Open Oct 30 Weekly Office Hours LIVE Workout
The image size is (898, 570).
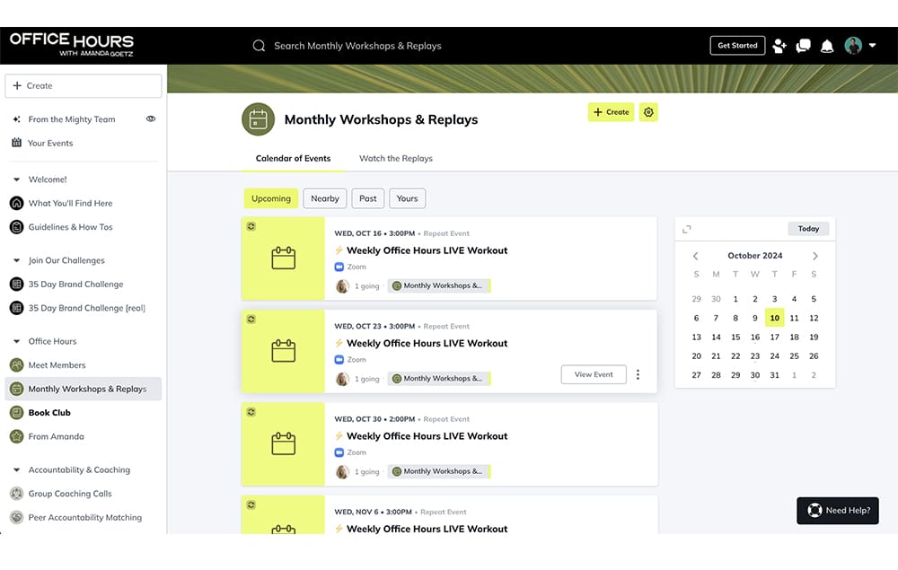[x=427, y=436]
